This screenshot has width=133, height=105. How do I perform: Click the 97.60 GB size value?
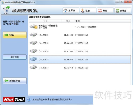(68, 43)
